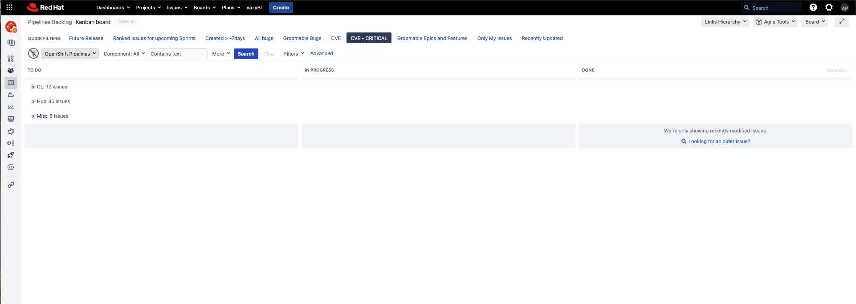
Task: Open the Component: All dropdown
Action: coord(124,54)
